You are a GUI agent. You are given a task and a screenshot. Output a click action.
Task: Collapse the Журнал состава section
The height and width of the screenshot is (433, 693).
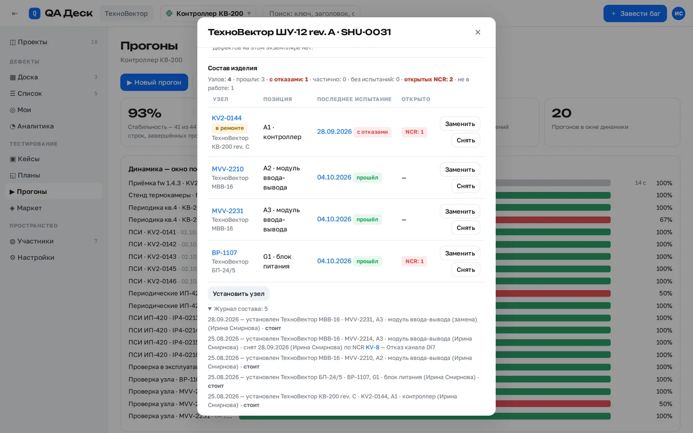[238, 309]
